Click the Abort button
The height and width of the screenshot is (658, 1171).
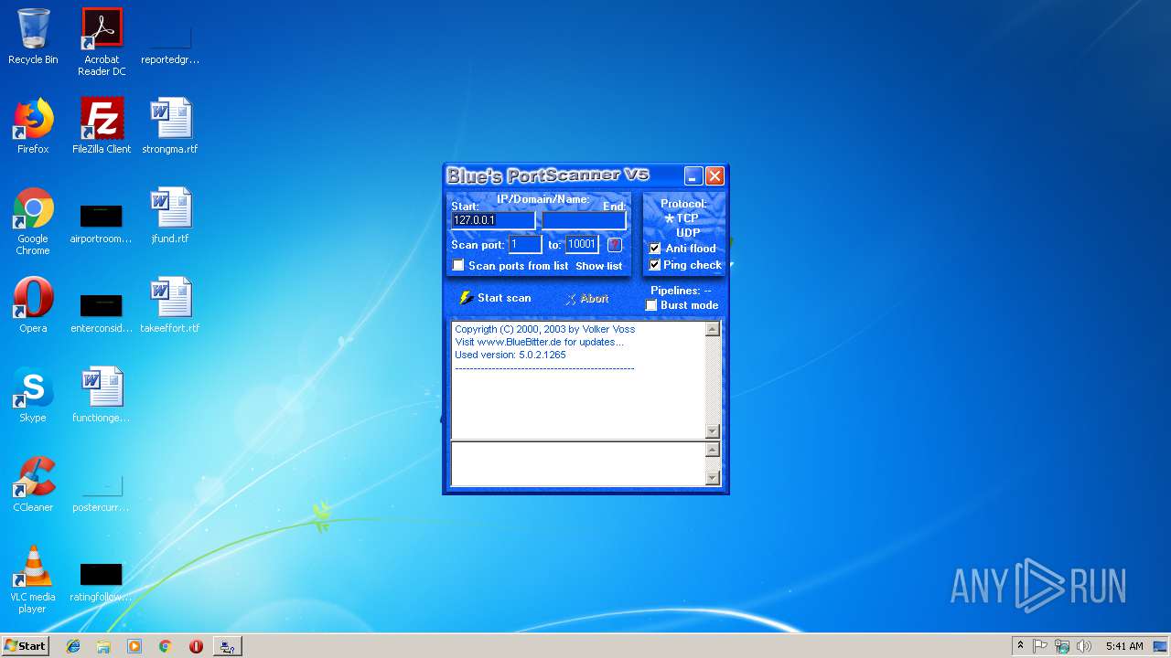(586, 299)
